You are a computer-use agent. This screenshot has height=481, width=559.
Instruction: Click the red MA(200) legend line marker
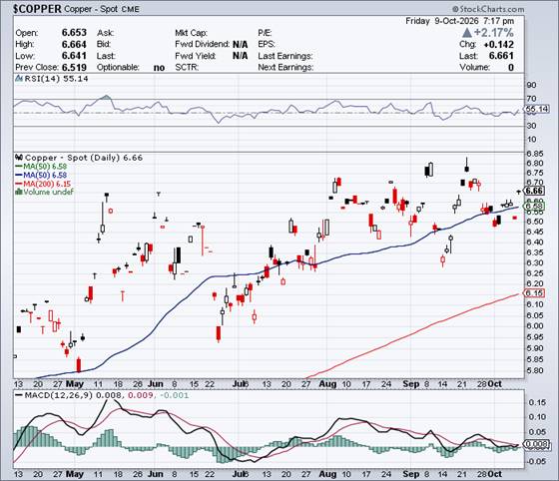point(19,184)
